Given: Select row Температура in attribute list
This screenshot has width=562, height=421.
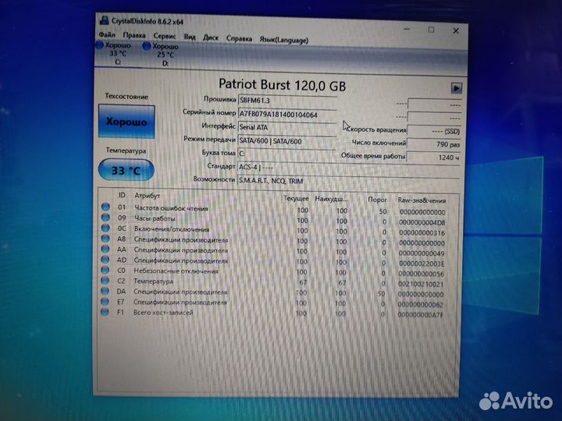Looking at the screenshot, I should [x=274, y=282].
